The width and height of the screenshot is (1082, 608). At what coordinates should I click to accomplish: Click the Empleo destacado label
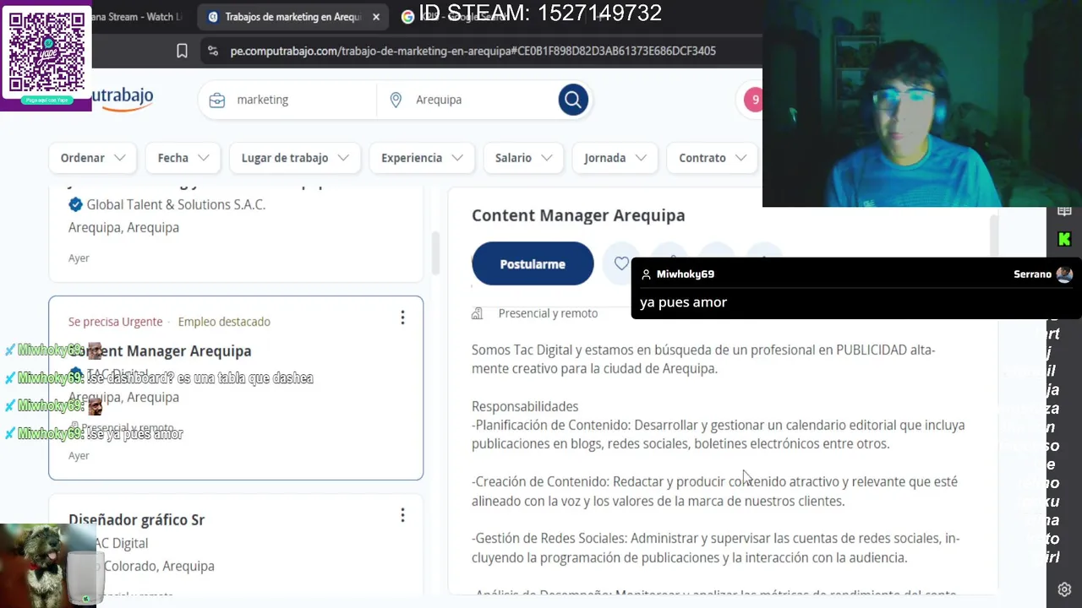pos(224,322)
